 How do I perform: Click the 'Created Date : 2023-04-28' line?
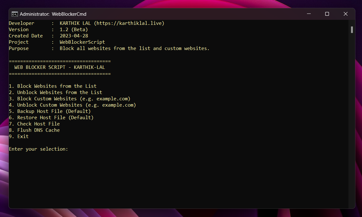point(48,36)
